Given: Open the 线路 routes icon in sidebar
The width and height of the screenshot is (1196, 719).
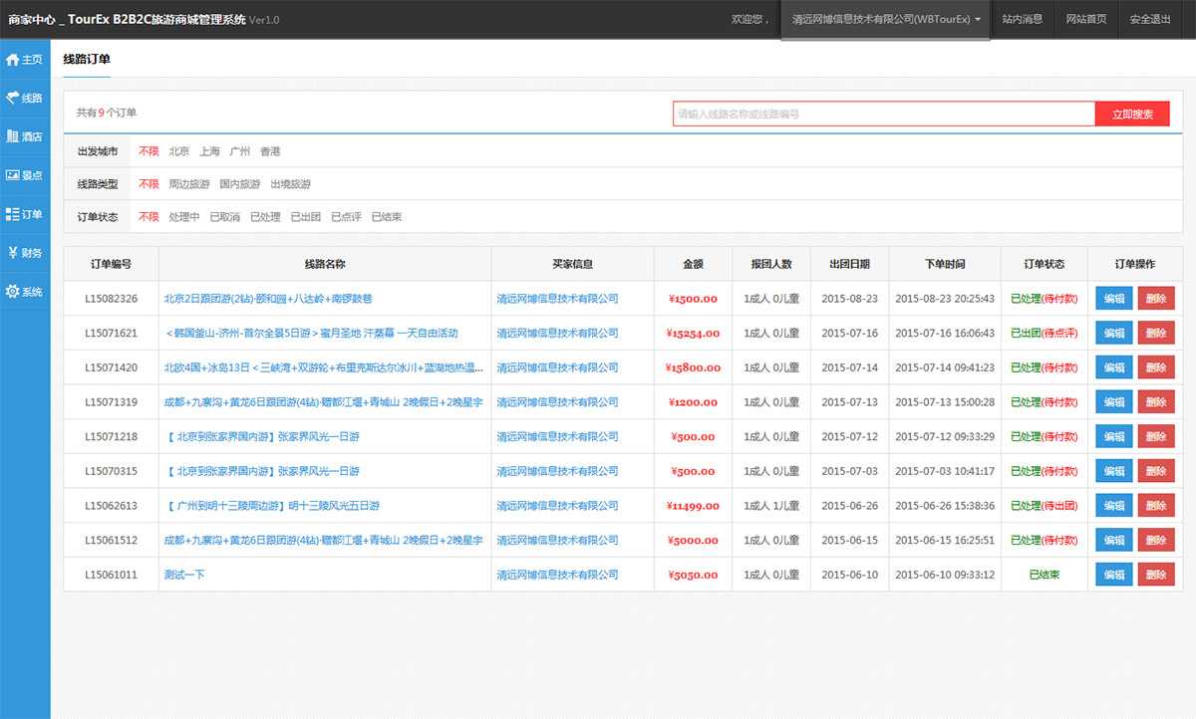Looking at the screenshot, I should tap(13, 98).
